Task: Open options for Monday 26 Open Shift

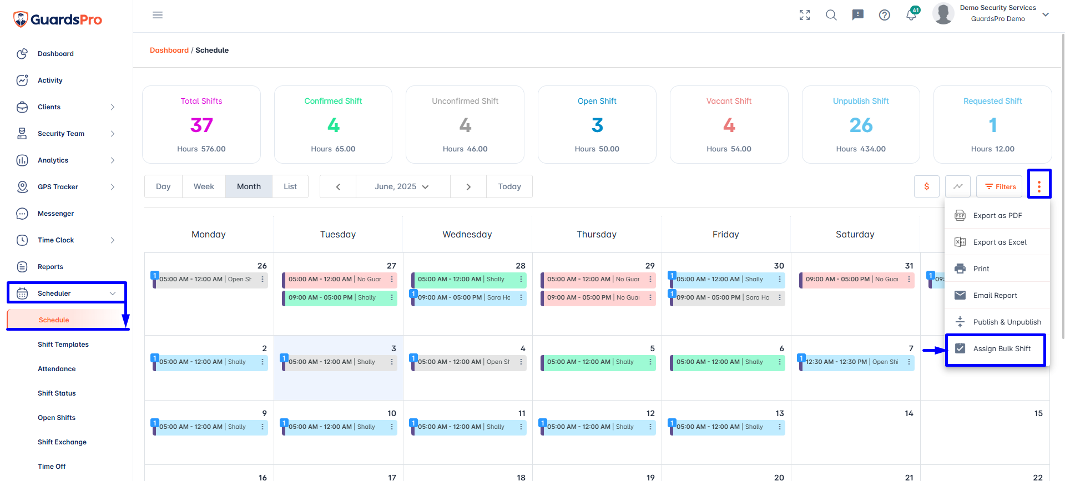Action: 263,279
